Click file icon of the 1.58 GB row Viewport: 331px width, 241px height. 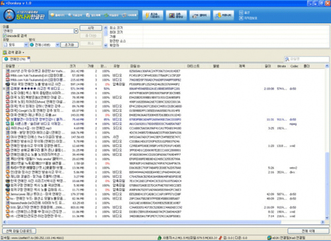(x=8, y=164)
